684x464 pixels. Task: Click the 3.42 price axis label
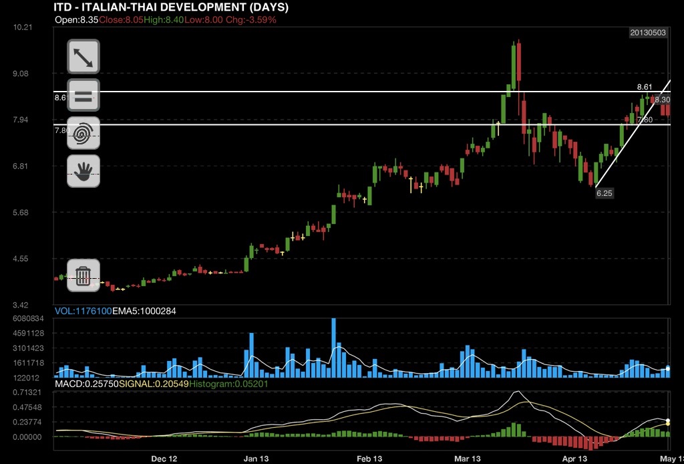(21, 305)
